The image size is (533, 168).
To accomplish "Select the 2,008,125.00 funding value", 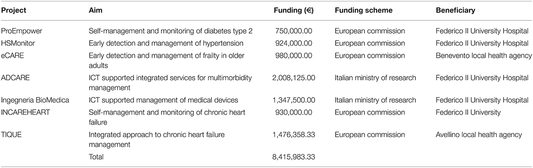I will click(294, 78).
